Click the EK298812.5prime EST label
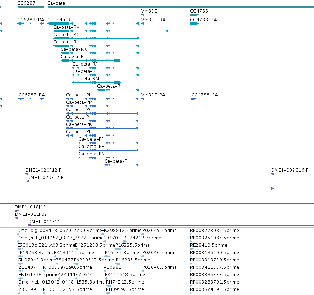The image size is (314, 295). pyautogui.click(x=121, y=231)
